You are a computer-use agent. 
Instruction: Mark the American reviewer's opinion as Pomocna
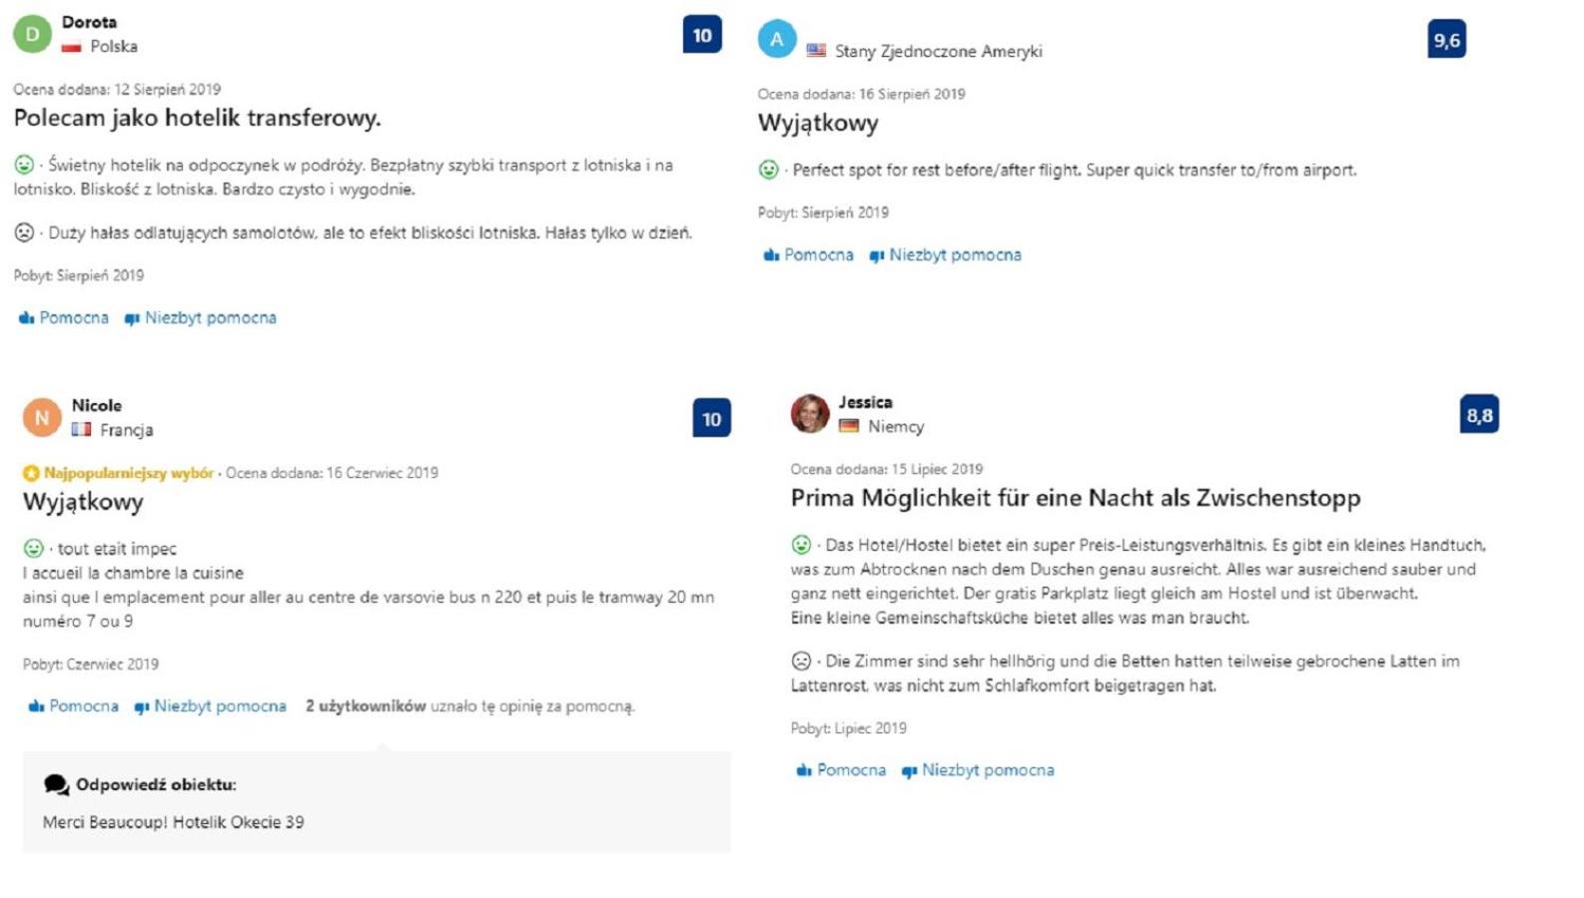click(x=808, y=254)
